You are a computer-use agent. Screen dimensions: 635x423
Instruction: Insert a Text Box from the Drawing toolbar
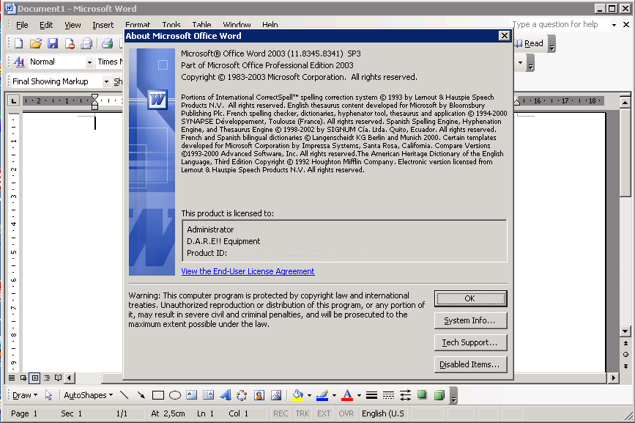coord(192,395)
